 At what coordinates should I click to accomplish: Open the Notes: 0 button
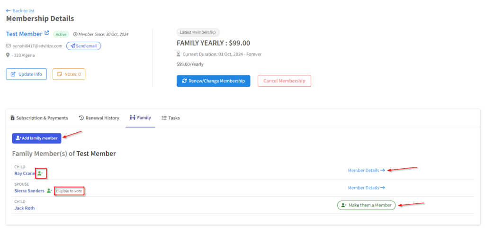click(69, 74)
